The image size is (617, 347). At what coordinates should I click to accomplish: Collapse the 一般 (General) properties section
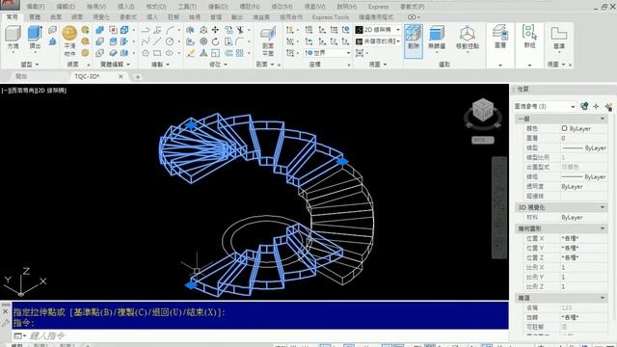pos(603,119)
